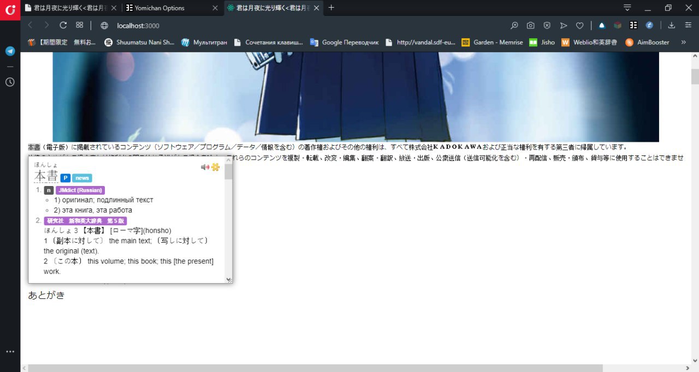
Task: Close the Yomichan Options tab
Action: (215, 8)
